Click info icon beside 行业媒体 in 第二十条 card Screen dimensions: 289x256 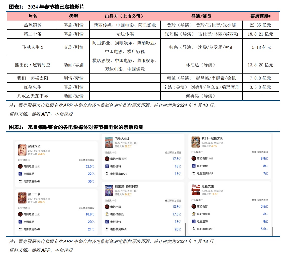[x=29, y=208]
